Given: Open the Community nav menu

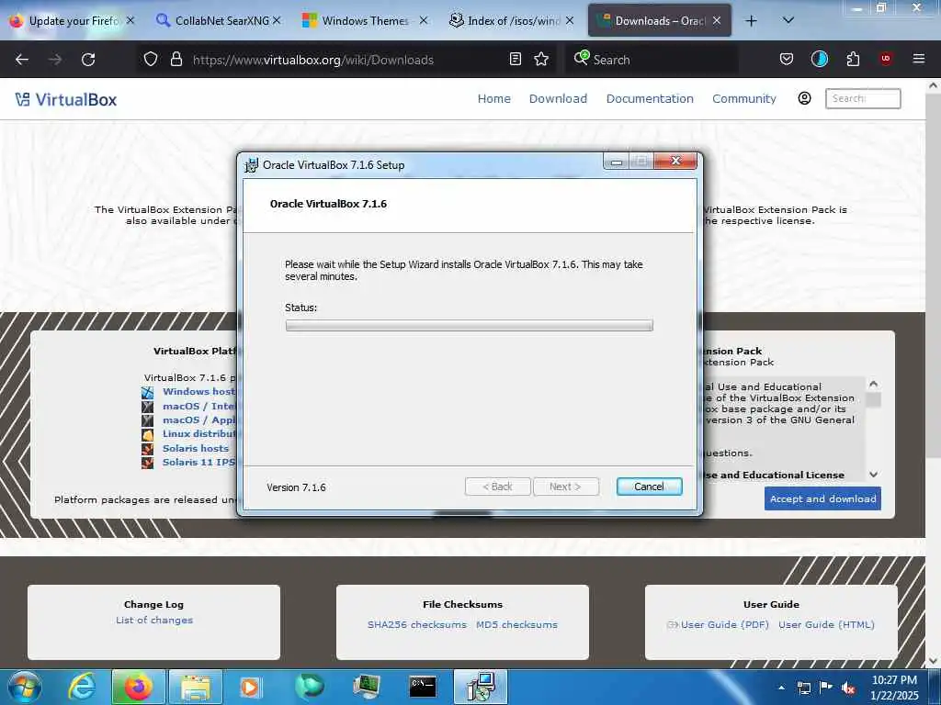Looking at the screenshot, I should [x=744, y=98].
